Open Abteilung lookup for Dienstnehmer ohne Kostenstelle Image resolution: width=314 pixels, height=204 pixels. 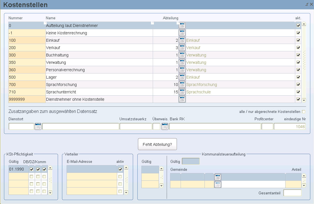[x=182, y=99]
